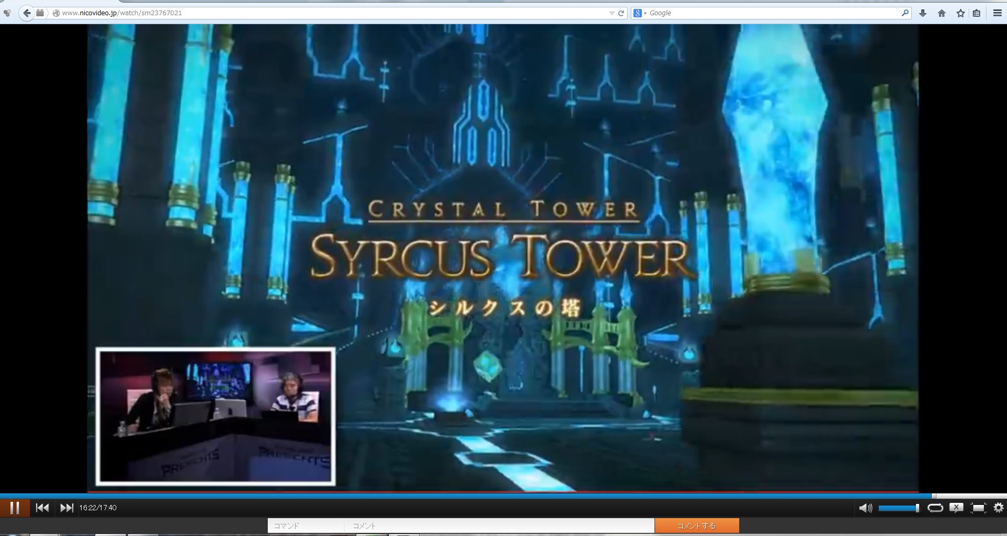Submit with the orange コメントする button
Screen dimensions: 1007x536
697,525
